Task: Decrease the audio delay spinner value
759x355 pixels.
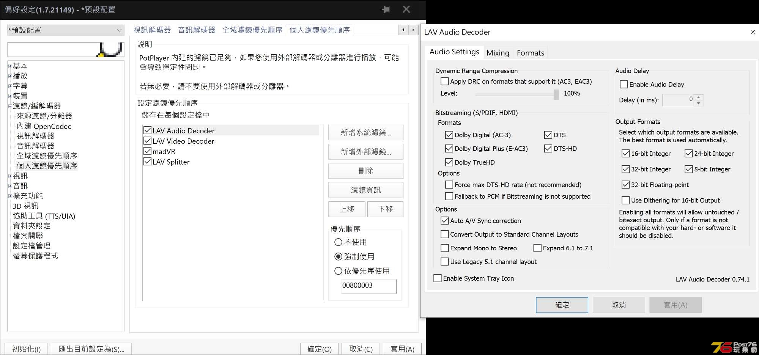Action: point(699,103)
